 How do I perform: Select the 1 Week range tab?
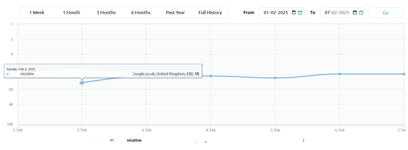coord(37,13)
